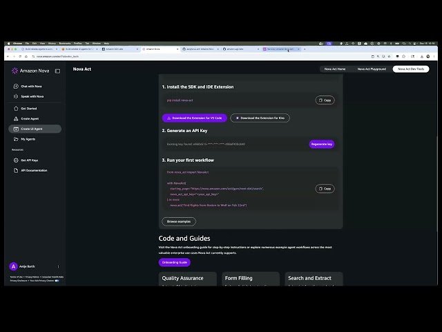Switch to Nova Act Home tab

(x=334, y=69)
